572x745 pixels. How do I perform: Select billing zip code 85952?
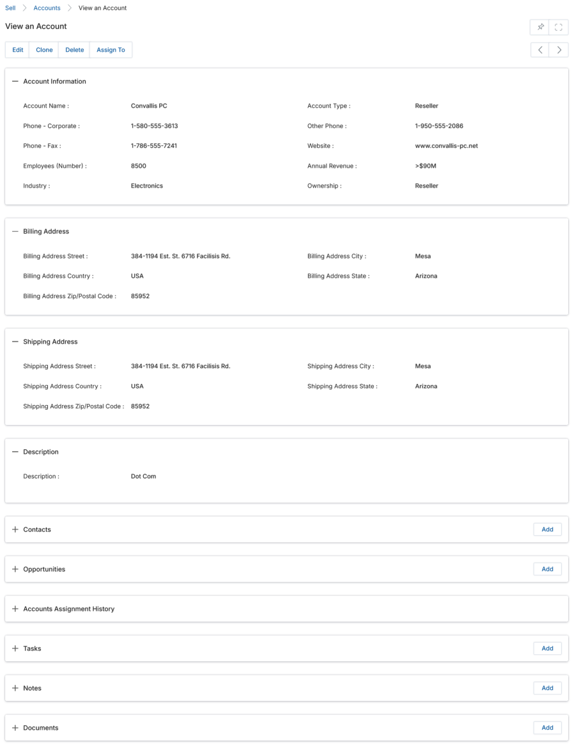(x=140, y=296)
